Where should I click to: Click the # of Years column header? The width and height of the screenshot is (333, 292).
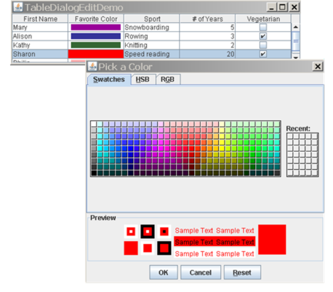tap(208, 19)
